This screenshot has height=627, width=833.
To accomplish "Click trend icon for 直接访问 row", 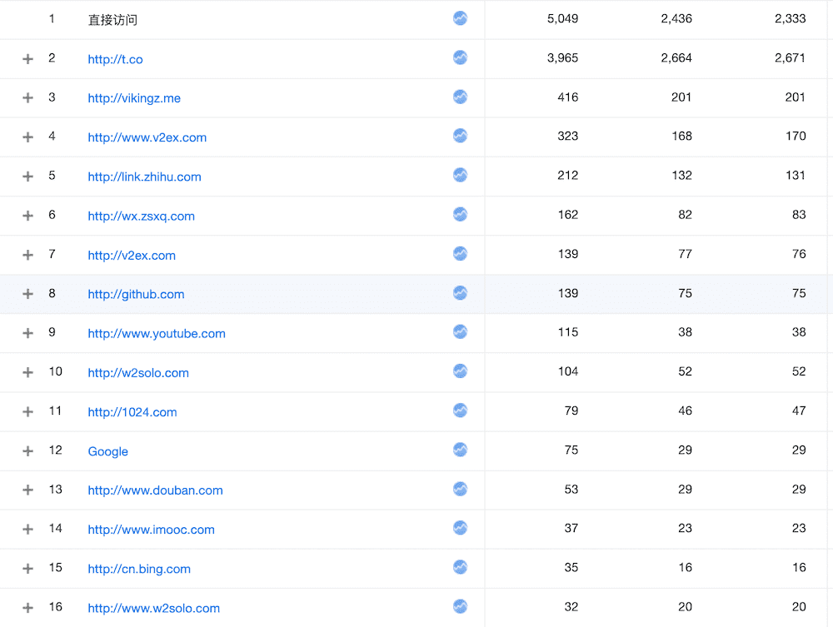I will point(460,18).
